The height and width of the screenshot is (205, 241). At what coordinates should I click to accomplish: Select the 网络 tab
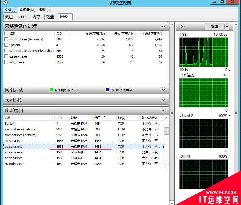tap(65, 17)
